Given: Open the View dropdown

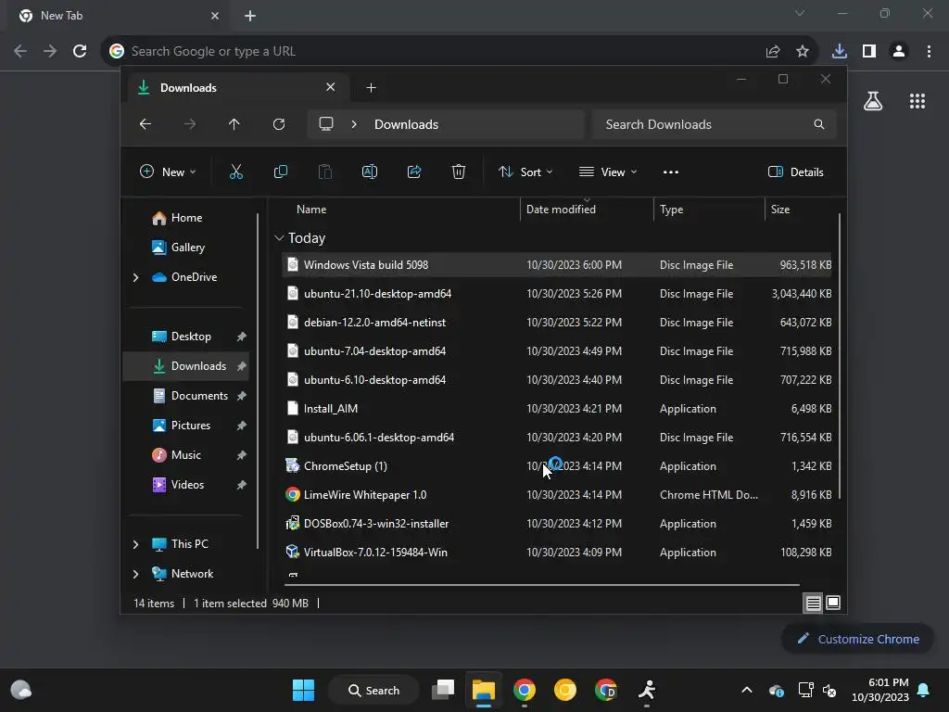Looking at the screenshot, I should tap(608, 172).
